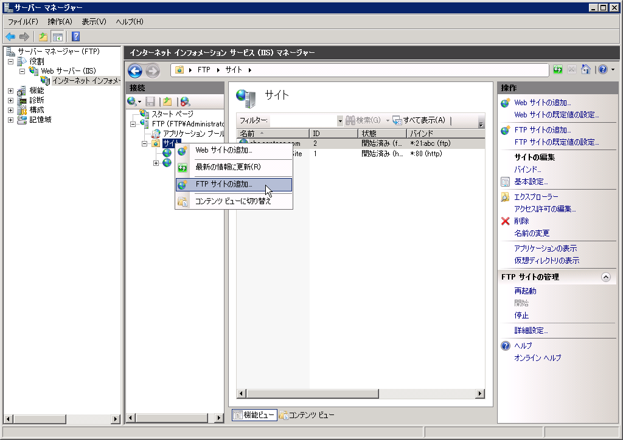Click the create new connection icon under 接続
The height and width of the screenshot is (440, 623).
tap(132, 101)
